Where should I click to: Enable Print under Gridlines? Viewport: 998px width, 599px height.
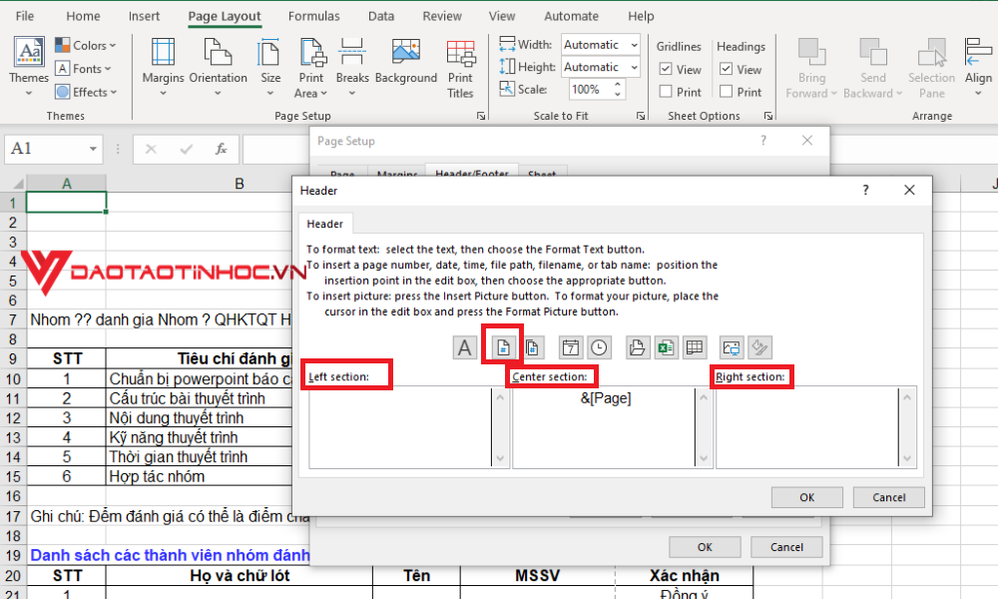668,91
